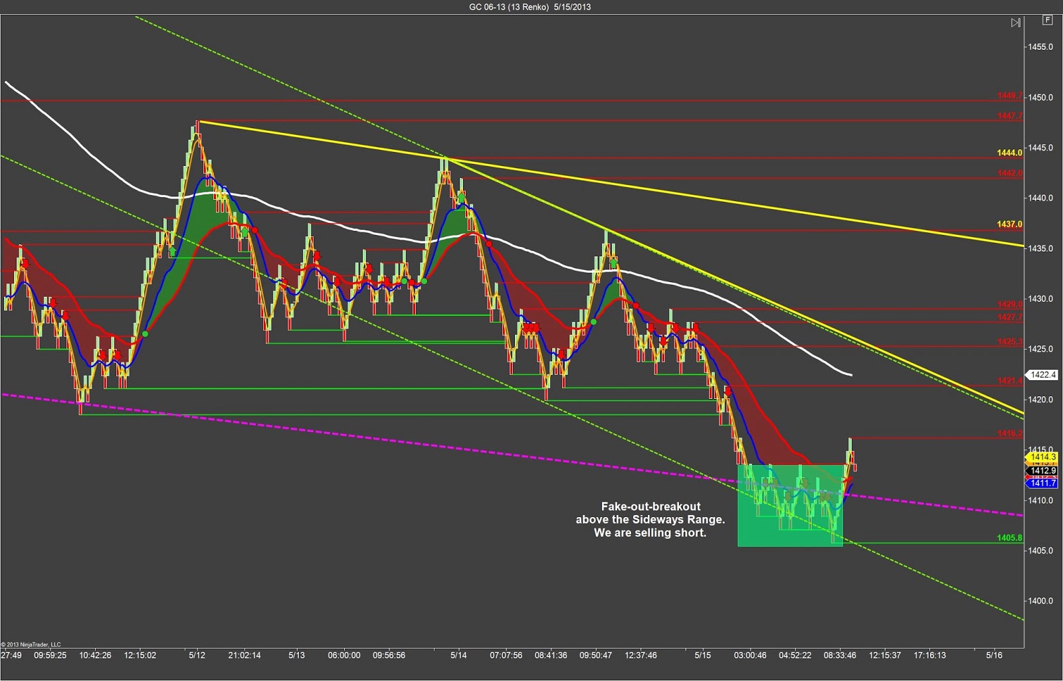Click the boxed F icon

1048,20
